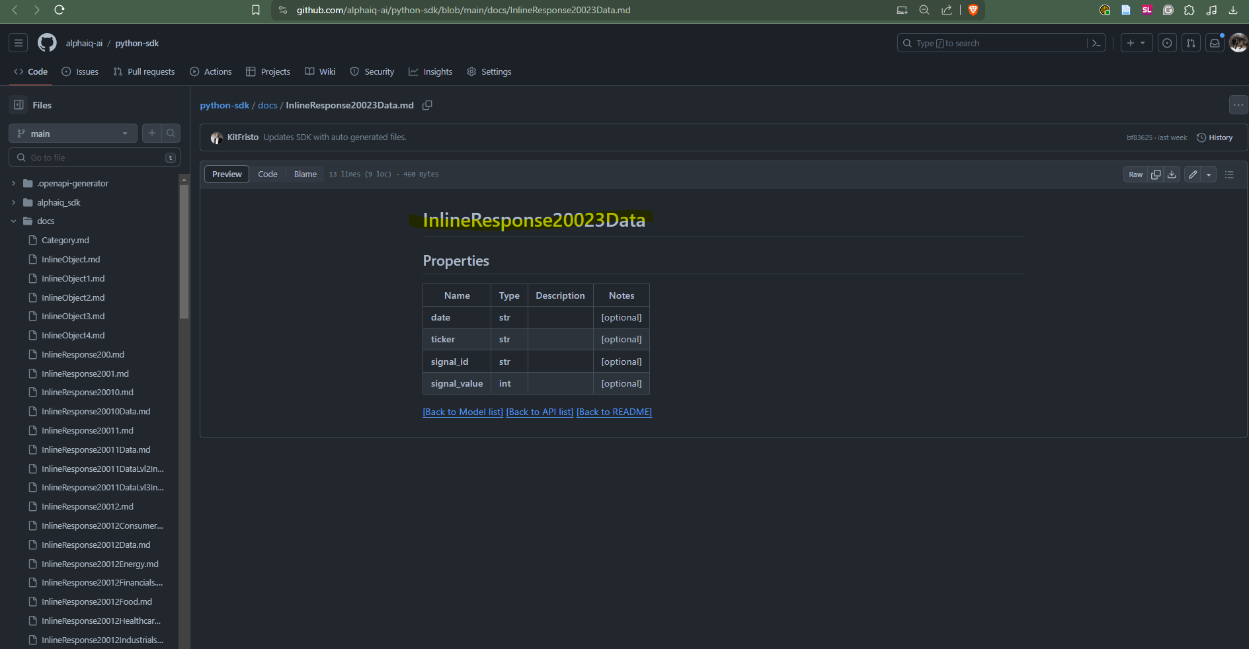Download the raw file icon
Screen dimensions: 1249x649
pyautogui.click(x=1172, y=174)
